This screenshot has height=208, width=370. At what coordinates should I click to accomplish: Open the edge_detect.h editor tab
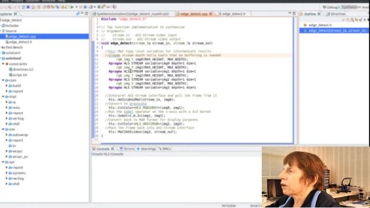[232, 14]
